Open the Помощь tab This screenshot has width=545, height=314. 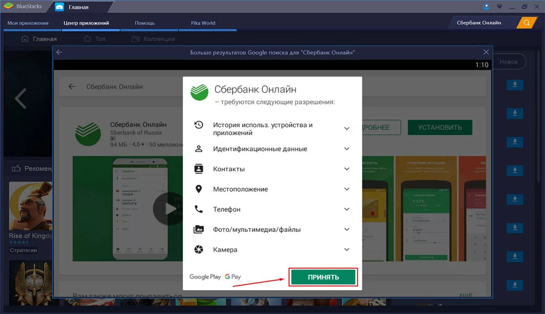145,23
